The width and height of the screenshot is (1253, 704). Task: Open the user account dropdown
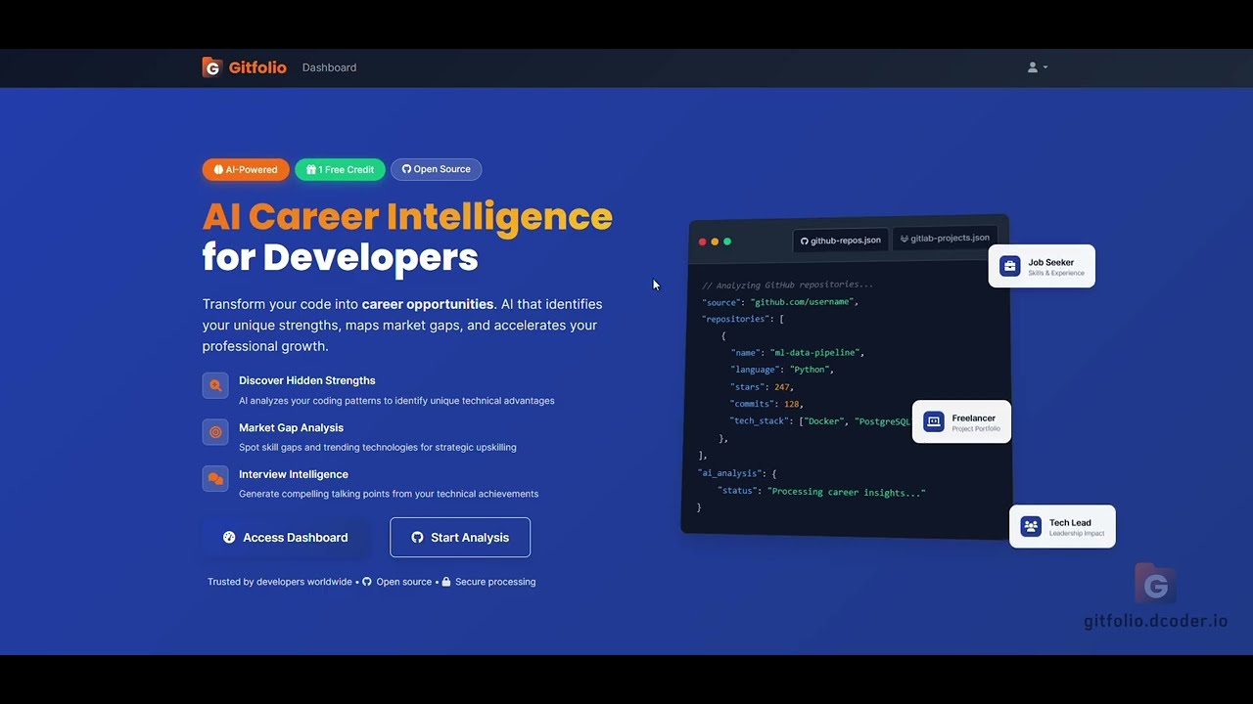coord(1038,67)
